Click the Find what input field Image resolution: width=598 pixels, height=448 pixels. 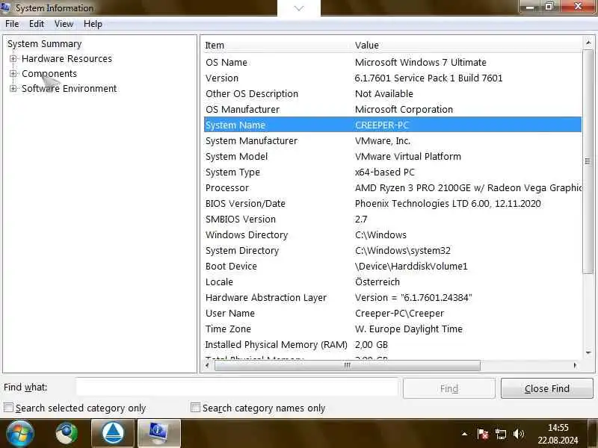click(236, 388)
